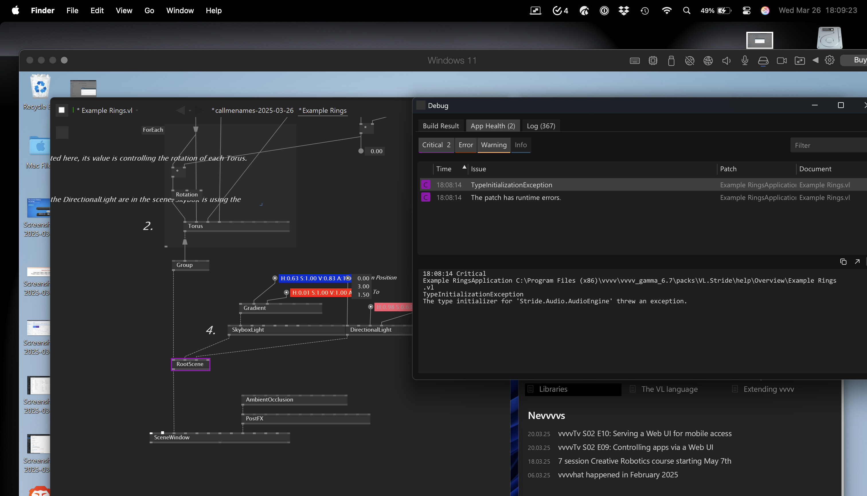867x496 pixels.
Task: Select the Example Rings breadcrumb tab
Action: click(323, 110)
